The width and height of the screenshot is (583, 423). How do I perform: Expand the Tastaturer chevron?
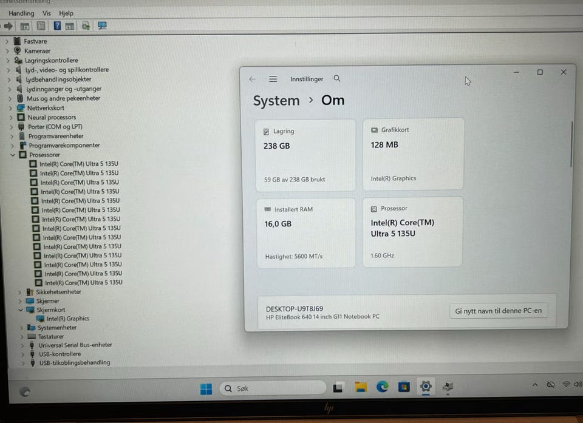[22, 337]
